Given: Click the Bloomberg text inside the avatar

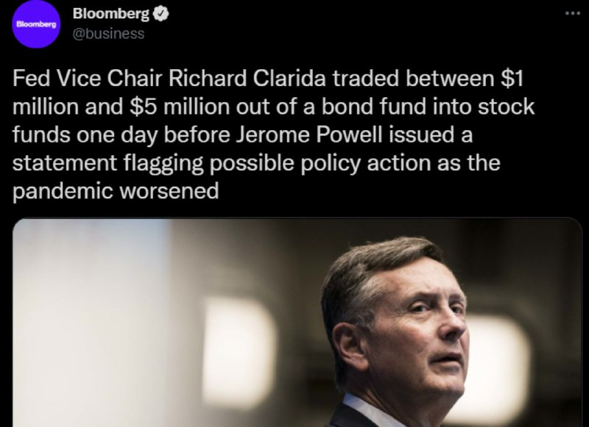Looking at the screenshot, I should click(36, 24).
